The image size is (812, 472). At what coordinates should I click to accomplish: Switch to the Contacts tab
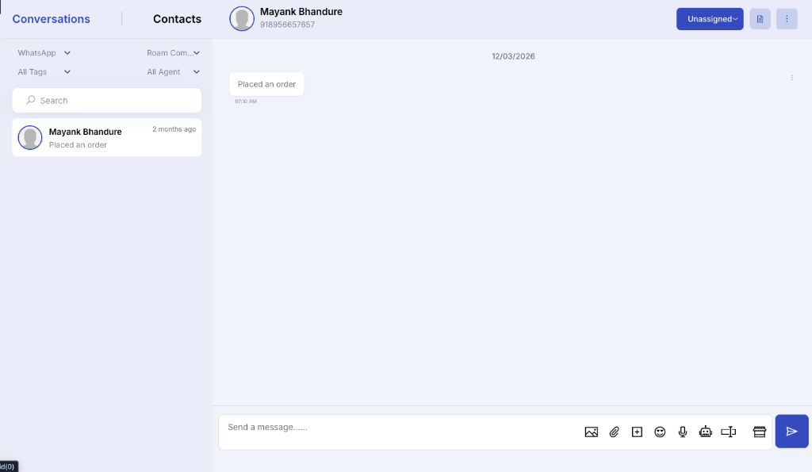coord(177,19)
